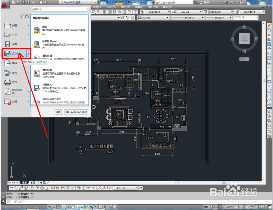Image resolution: width=273 pixels, height=210 pixels.
Task: Open the annotation scale 1:1 dropdown
Action: [228, 207]
